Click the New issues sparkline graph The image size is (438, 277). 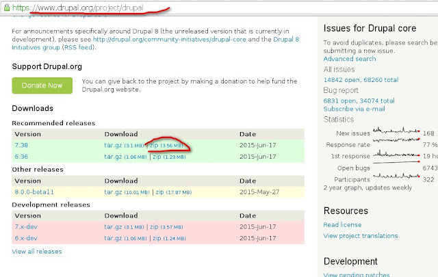(x=396, y=131)
